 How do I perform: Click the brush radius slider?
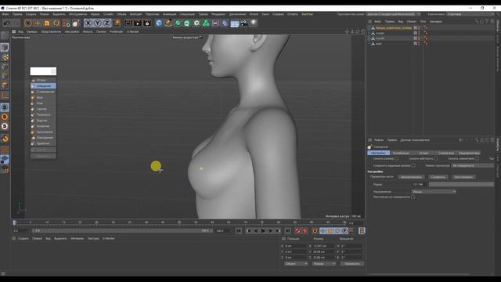coord(461,185)
